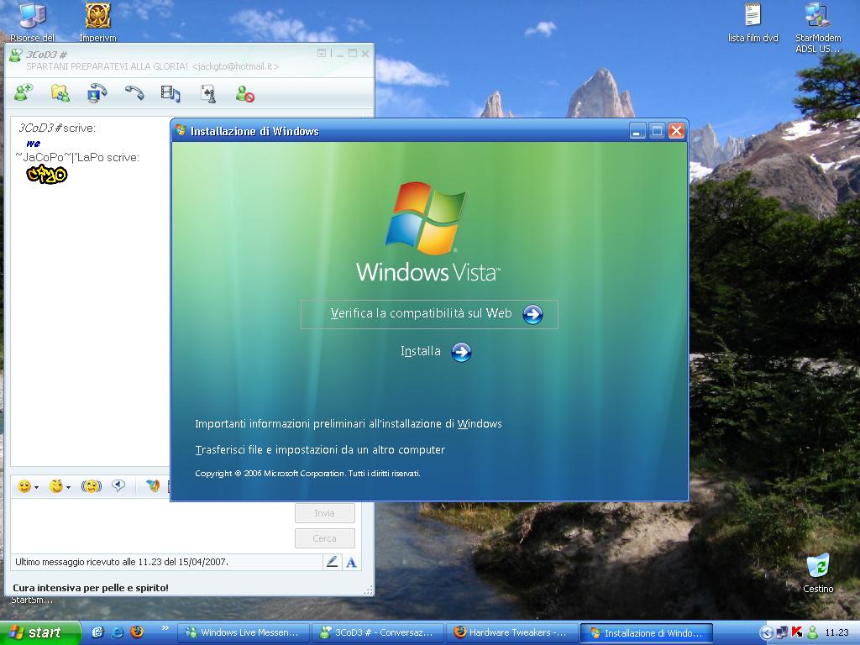Open Risorse del computer desktop icon
Image resolution: width=860 pixels, height=645 pixels.
point(33,22)
